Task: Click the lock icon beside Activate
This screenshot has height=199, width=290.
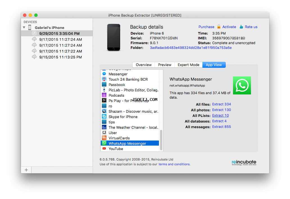Action: pyautogui.click(x=219, y=27)
